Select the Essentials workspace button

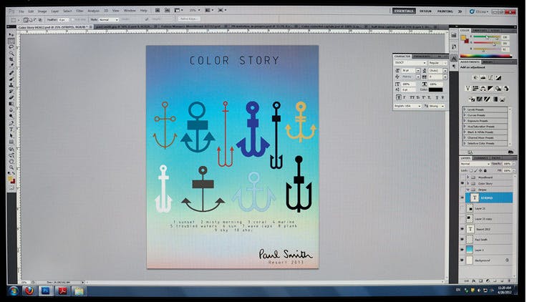coord(404,11)
